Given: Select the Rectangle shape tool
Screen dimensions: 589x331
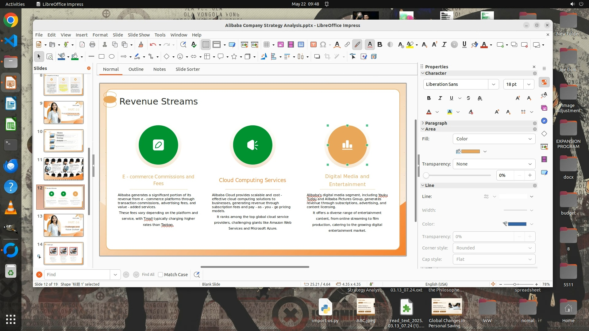Looking at the screenshot, I should tap(102, 56).
